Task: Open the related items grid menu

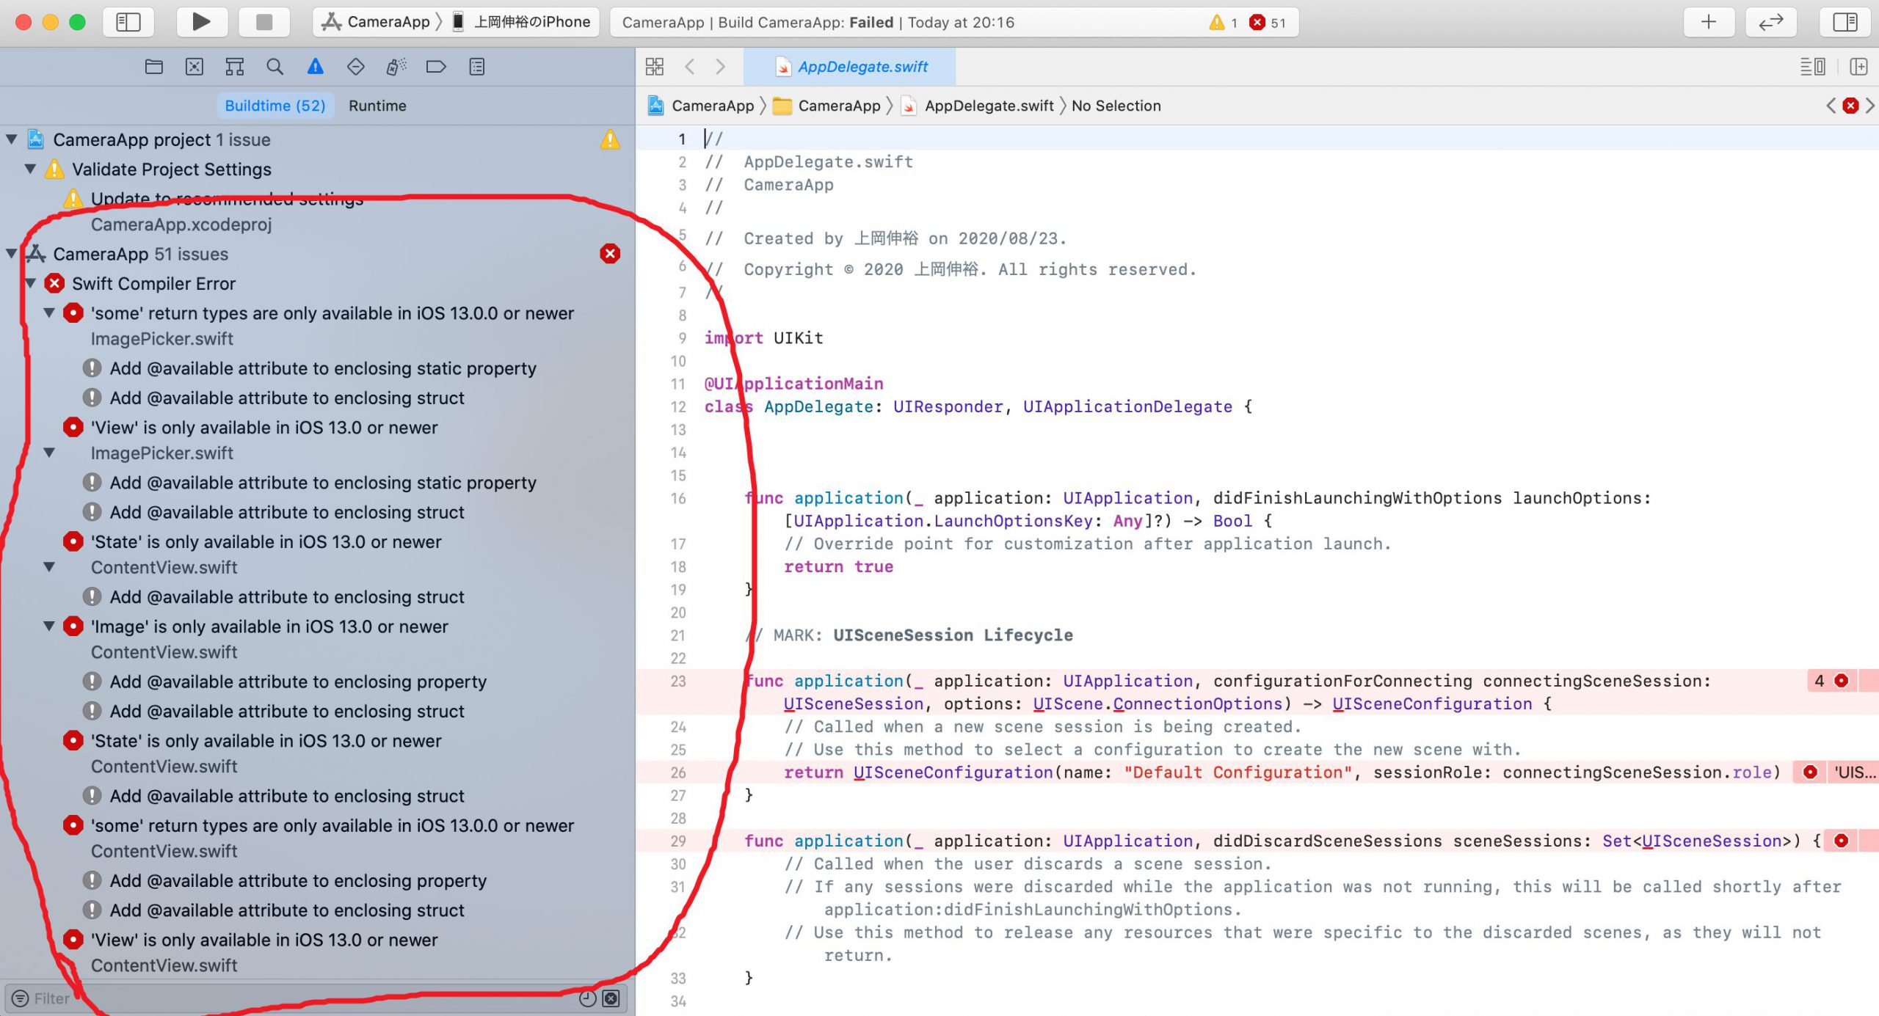Action: click(x=654, y=67)
